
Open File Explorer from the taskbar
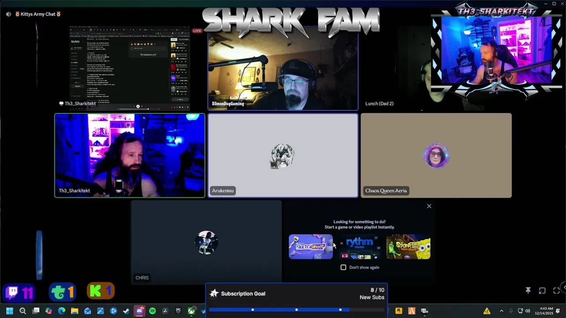pos(74,311)
